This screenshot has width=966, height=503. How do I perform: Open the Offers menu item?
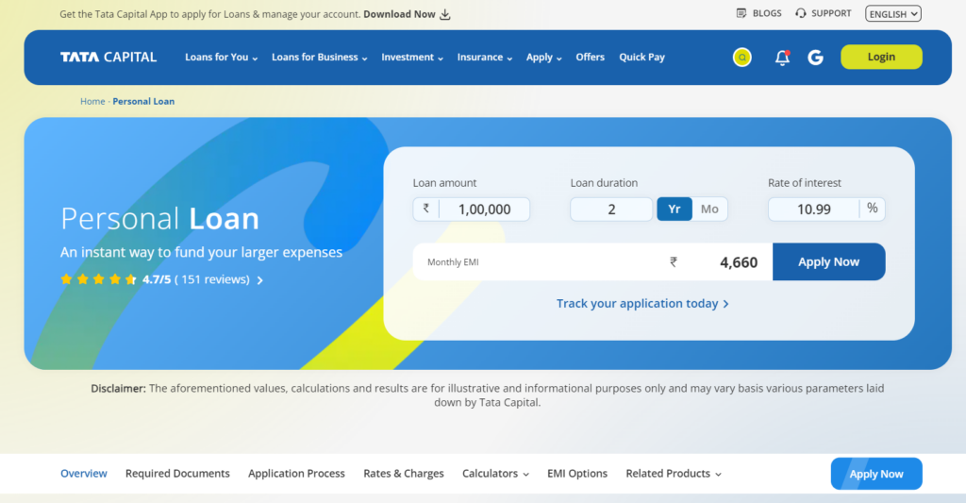pyautogui.click(x=591, y=58)
